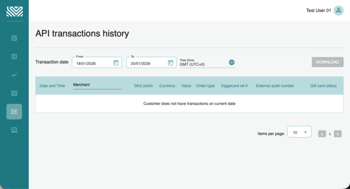This screenshot has width=350, height=189.
Task: Click the Merchant filter field
Action: pos(97,85)
